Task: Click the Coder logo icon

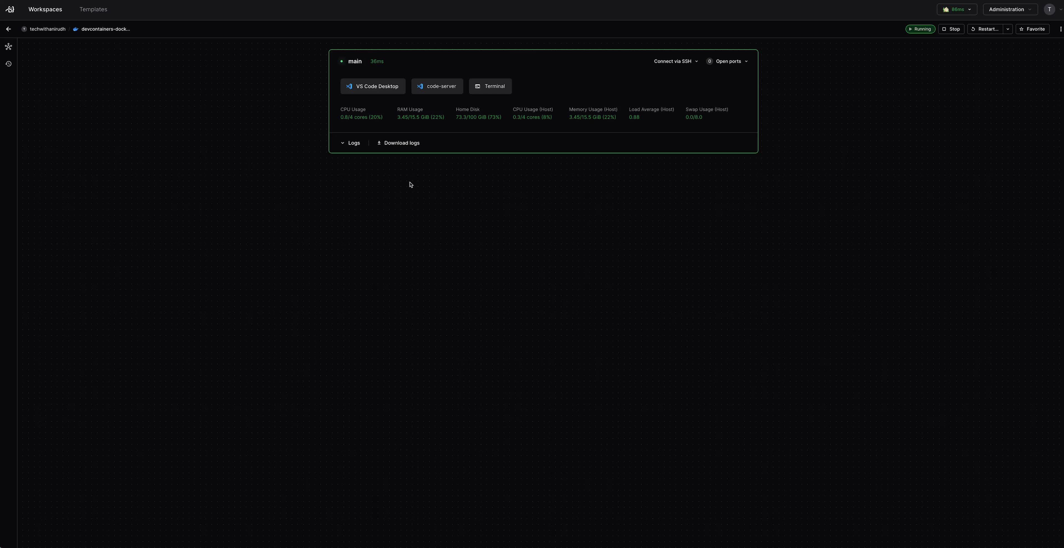Action: (x=10, y=9)
